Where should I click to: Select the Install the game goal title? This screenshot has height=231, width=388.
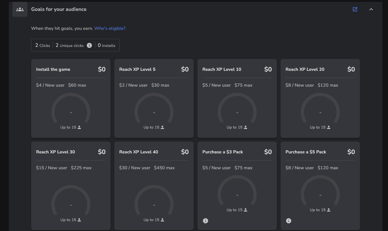tap(53, 69)
